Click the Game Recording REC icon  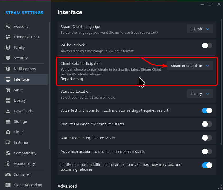[x=8, y=185]
